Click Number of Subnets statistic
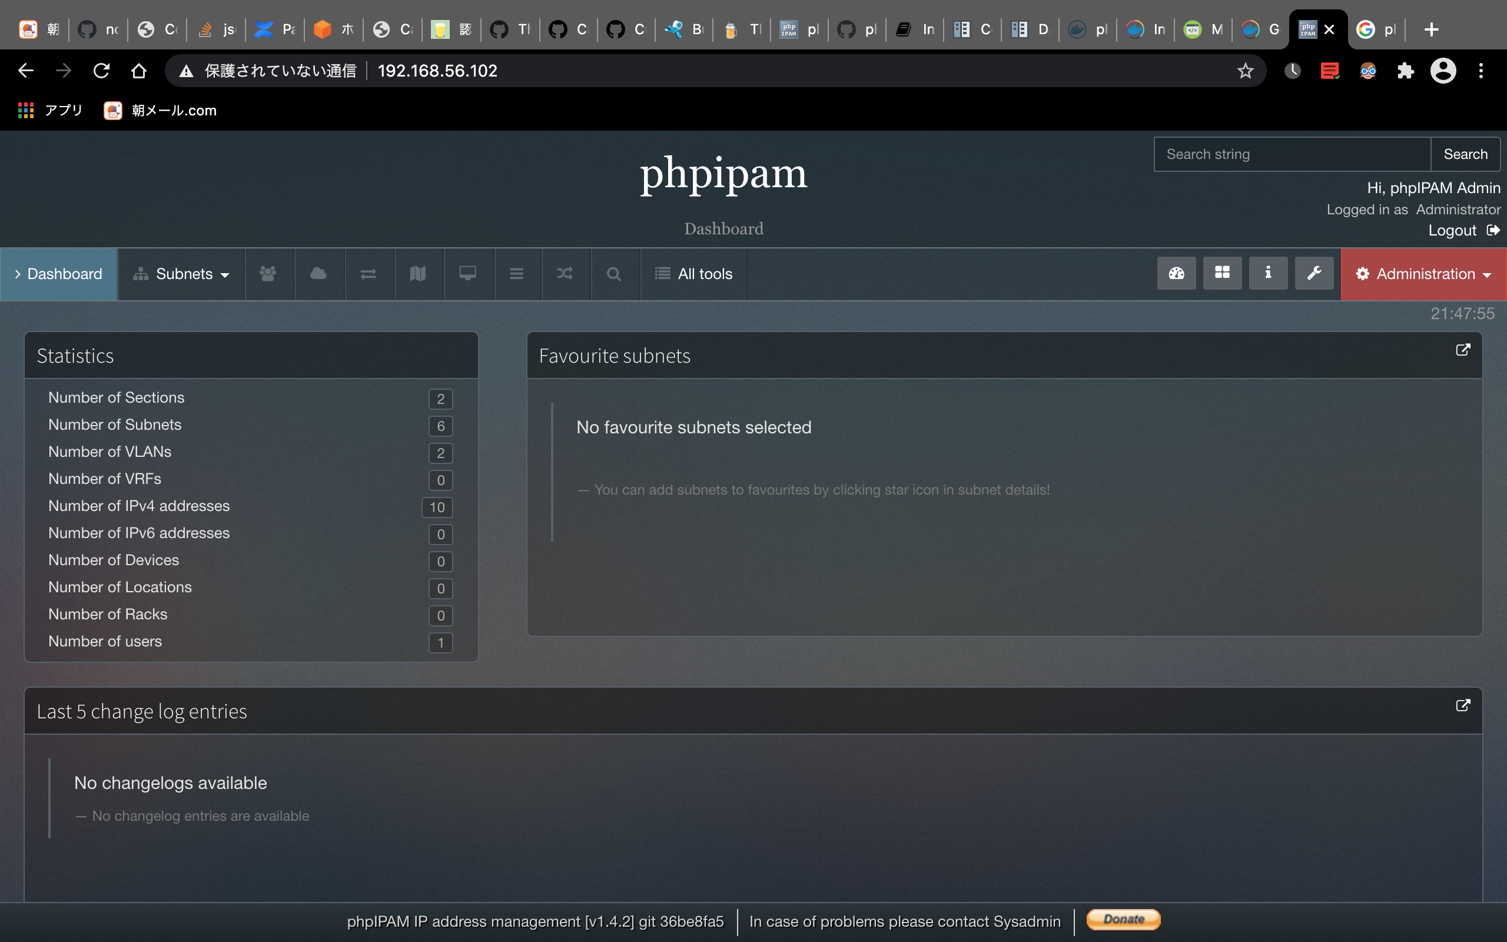The width and height of the screenshot is (1507, 942). (250, 425)
